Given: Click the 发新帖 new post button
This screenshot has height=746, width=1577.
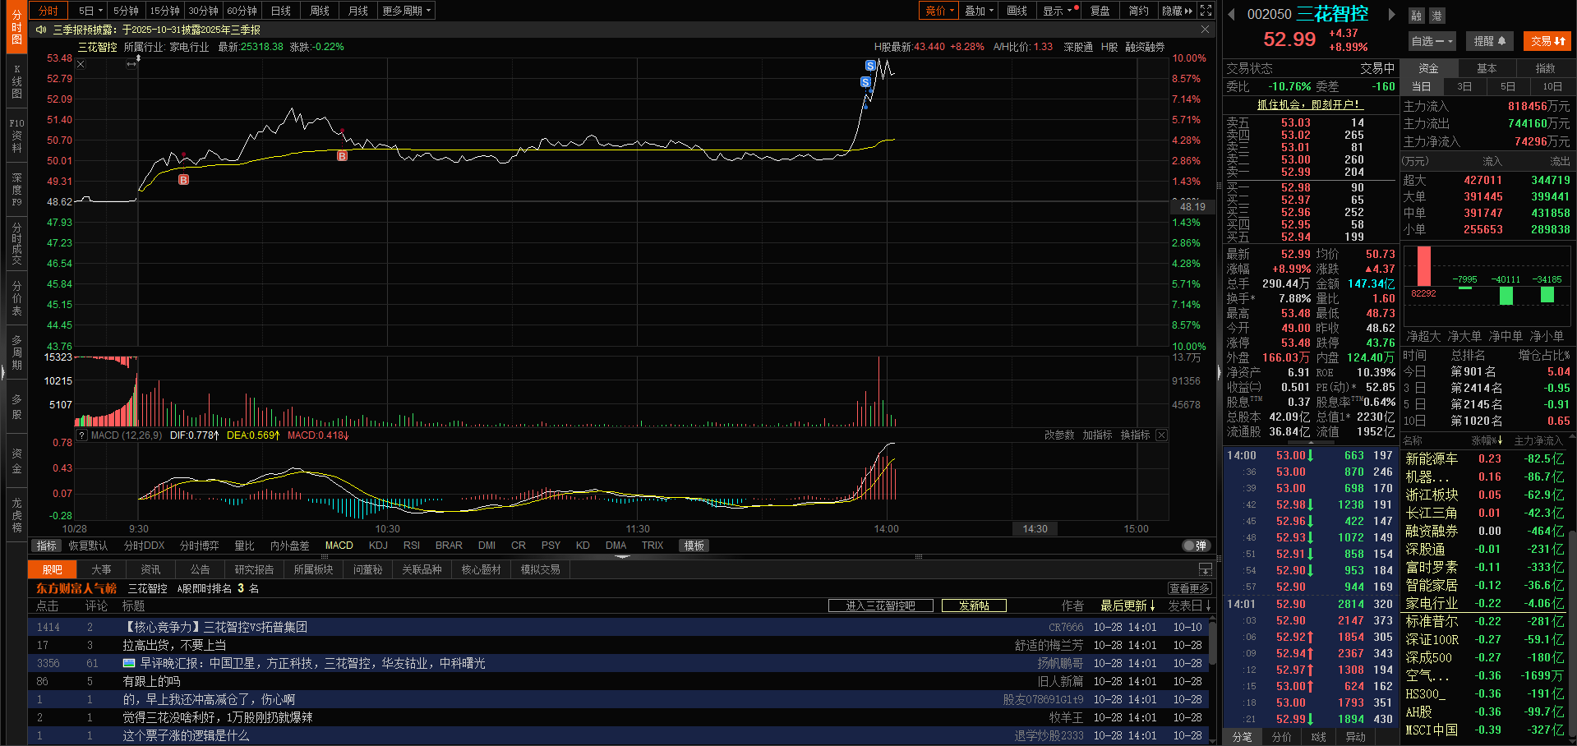Looking at the screenshot, I should [974, 606].
